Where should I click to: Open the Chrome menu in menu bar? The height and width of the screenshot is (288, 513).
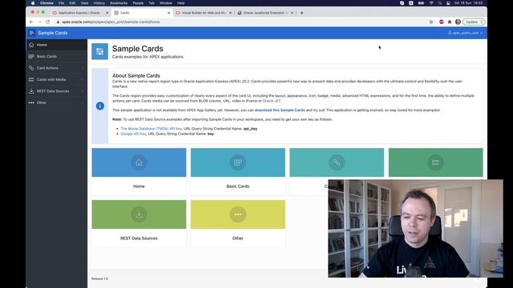coord(46,3)
